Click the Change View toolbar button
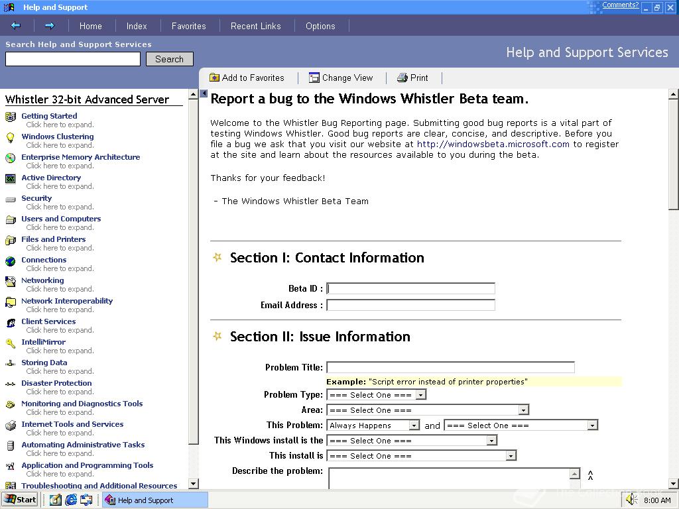Screen dimensions: 679x509 coord(341,78)
